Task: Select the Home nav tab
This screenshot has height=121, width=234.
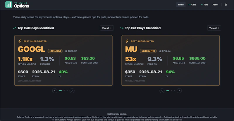Action: coord(181,5)
